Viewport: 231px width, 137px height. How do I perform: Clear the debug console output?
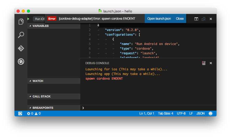(x=204, y=63)
